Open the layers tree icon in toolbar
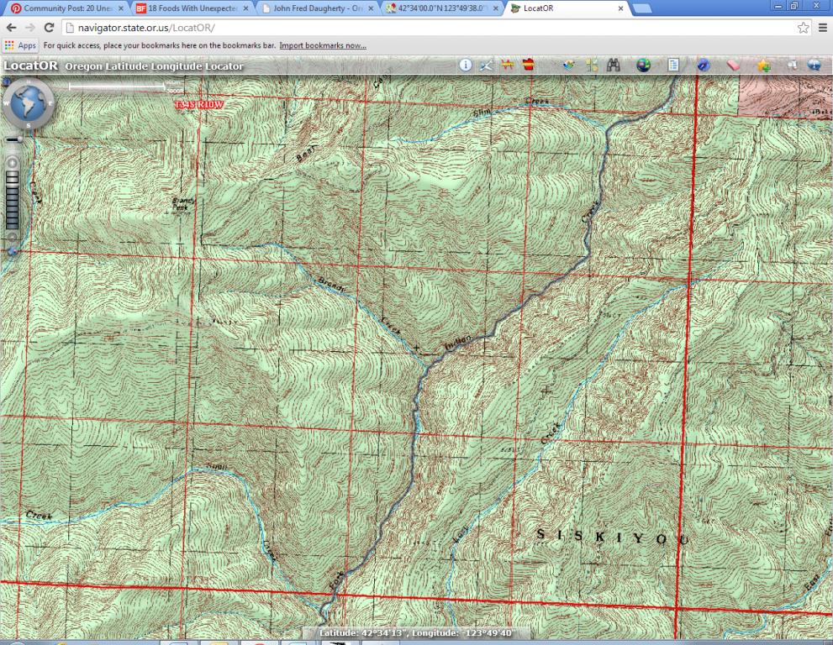 [592, 66]
